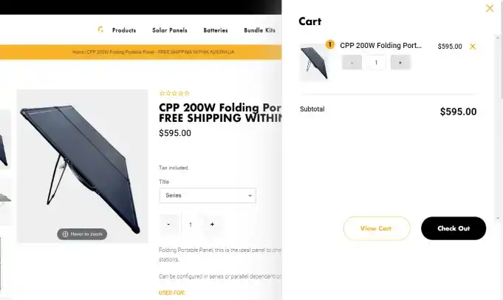Remove CPP 200W panel from cart

(473, 47)
